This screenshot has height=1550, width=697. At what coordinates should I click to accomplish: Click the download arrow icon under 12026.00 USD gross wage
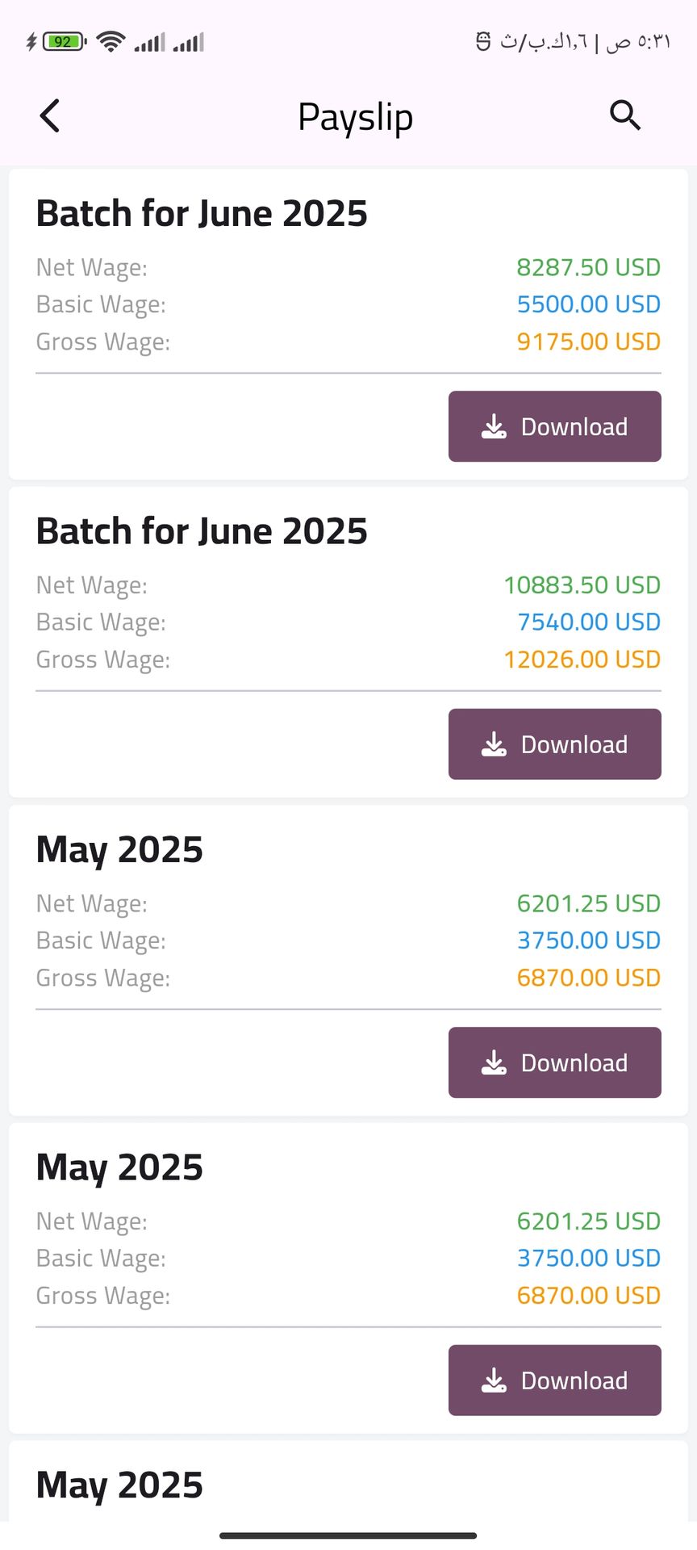pyautogui.click(x=494, y=744)
